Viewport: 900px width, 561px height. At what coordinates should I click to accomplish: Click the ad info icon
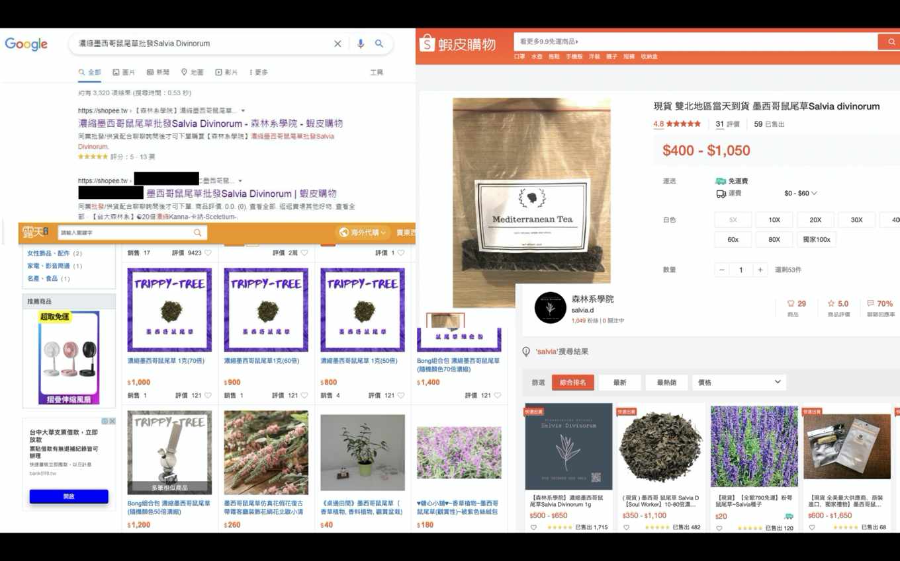[105, 421]
